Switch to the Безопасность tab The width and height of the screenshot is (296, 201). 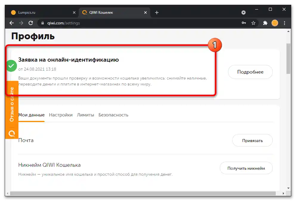click(x=113, y=115)
